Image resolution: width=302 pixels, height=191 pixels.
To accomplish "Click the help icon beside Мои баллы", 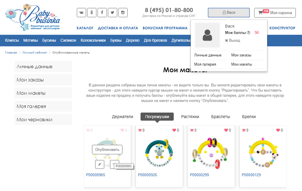I will tap(249, 33).
